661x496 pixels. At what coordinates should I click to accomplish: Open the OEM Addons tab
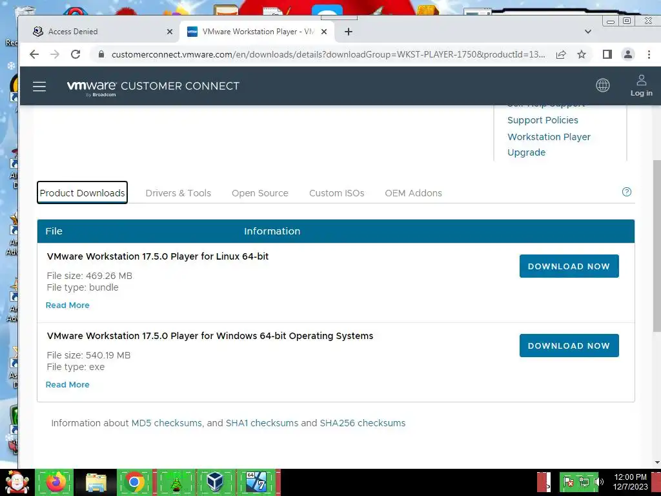click(x=414, y=193)
